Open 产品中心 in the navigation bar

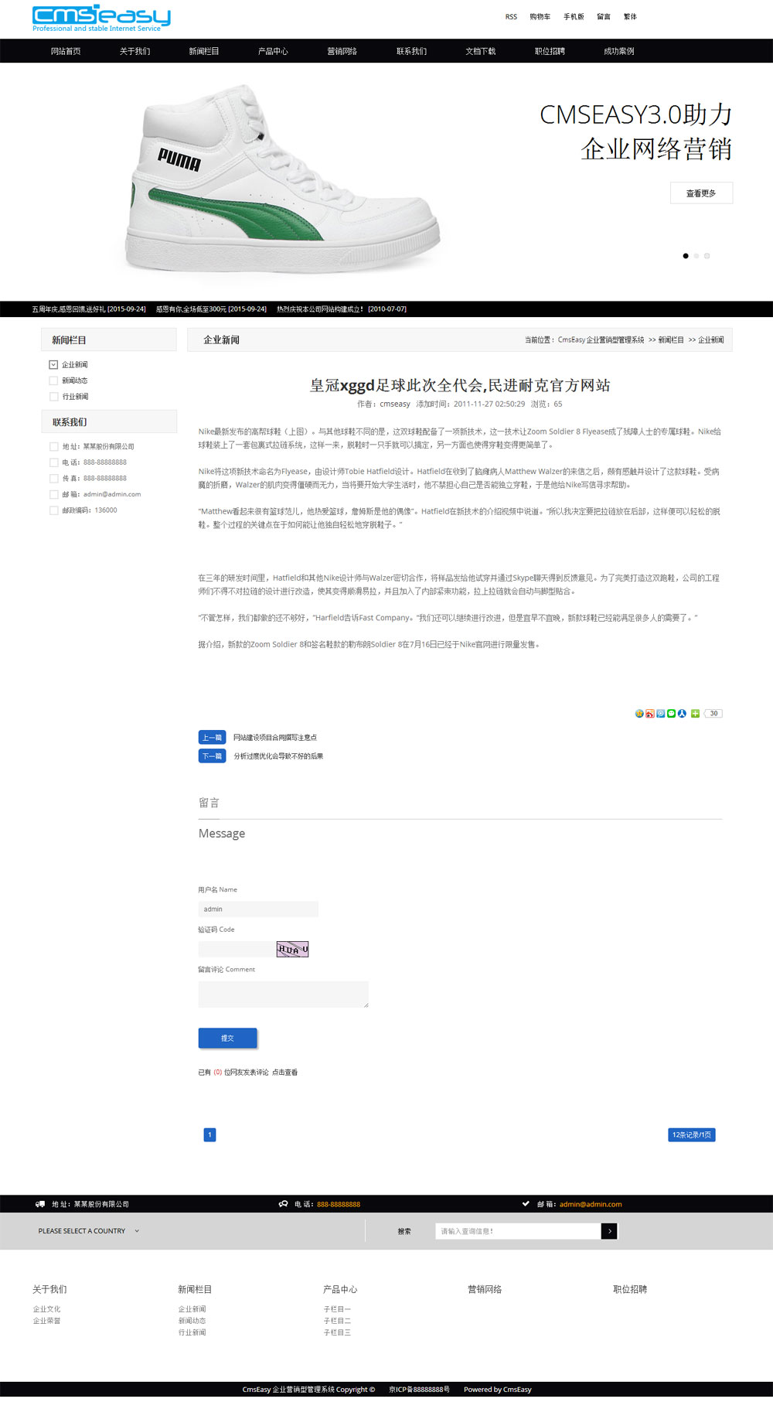[x=273, y=51]
